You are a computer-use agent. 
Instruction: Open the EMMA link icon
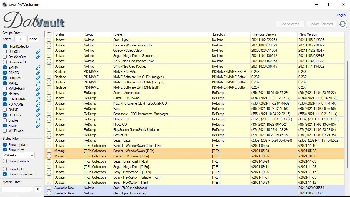pyautogui.click(x=38, y=68)
